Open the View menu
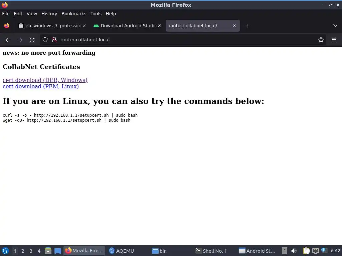This screenshot has width=342, height=256. [32, 14]
